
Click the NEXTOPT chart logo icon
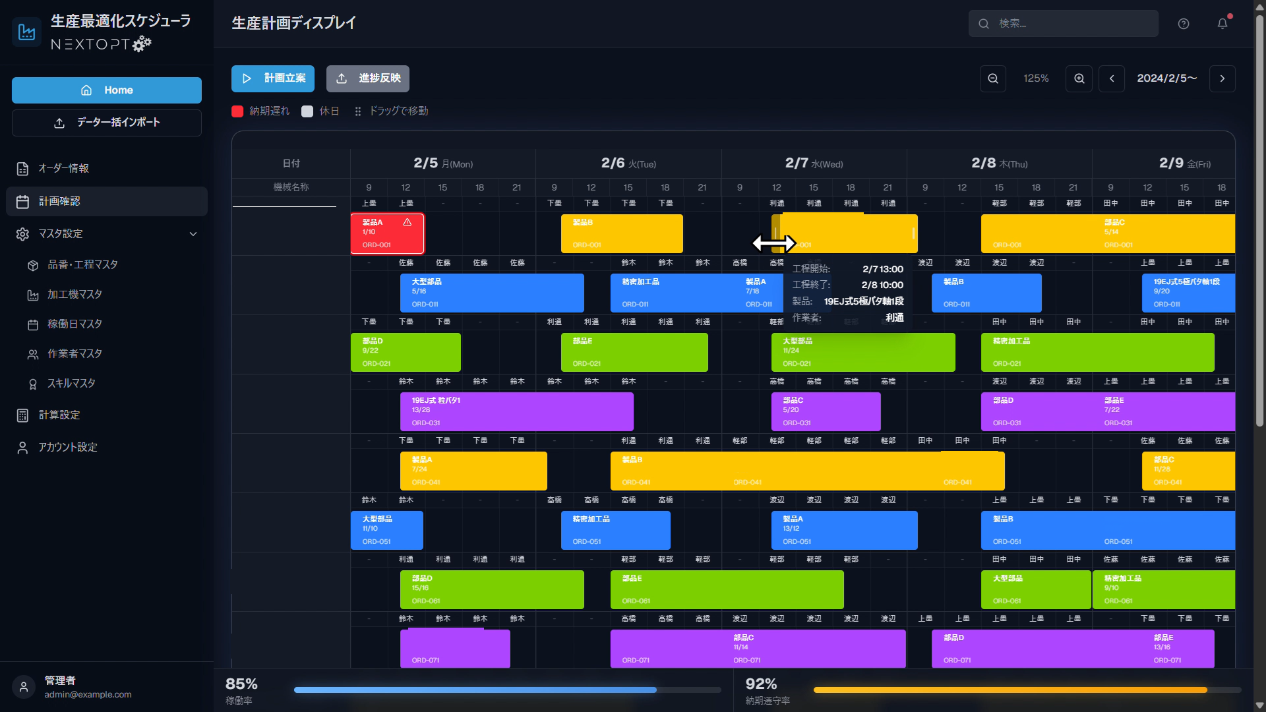tap(26, 32)
